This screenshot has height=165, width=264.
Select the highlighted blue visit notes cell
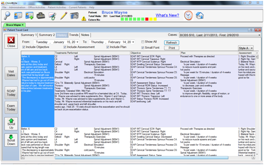[38, 91]
